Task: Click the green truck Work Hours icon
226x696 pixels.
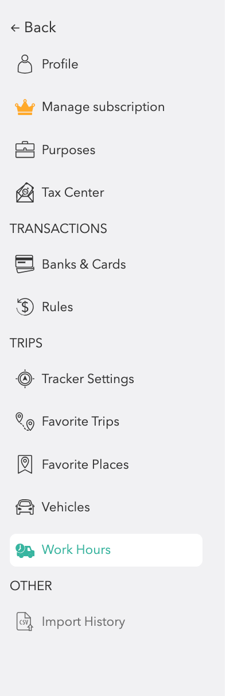Action: point(25,550)
